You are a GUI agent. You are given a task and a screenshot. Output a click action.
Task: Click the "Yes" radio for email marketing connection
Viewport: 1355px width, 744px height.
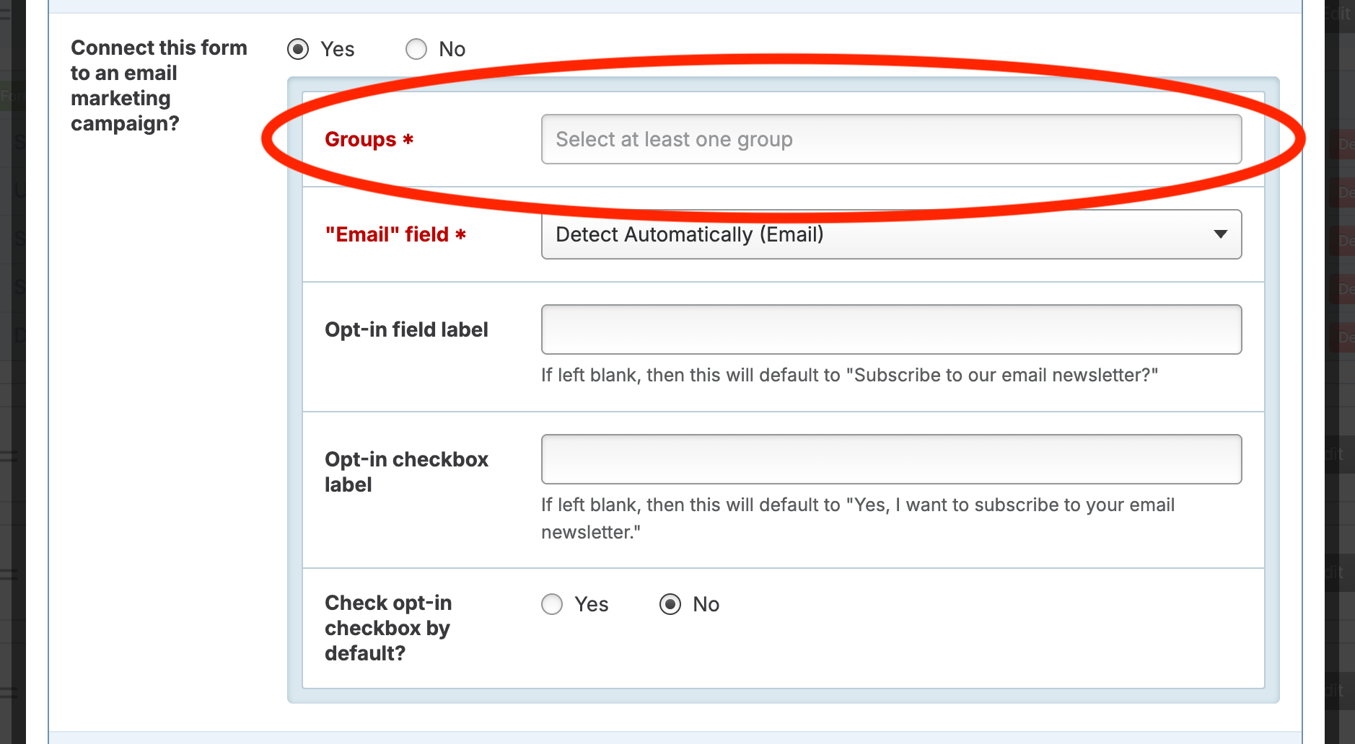coord(298,49)
